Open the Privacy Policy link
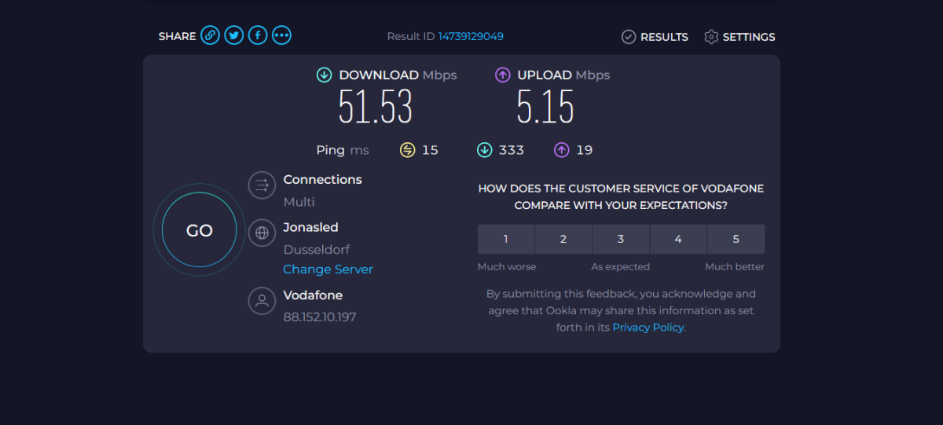The width and height of the screenshot is (943, 425). click(648, 328)
